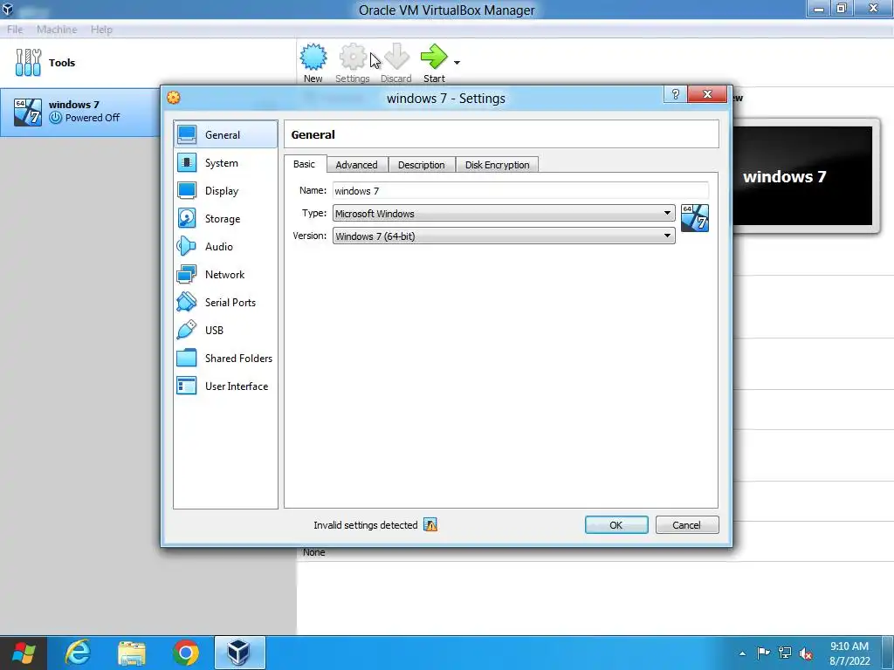Click the Tools icon in left panel
This screenshot has width=894, height=670.
(28, 63)
